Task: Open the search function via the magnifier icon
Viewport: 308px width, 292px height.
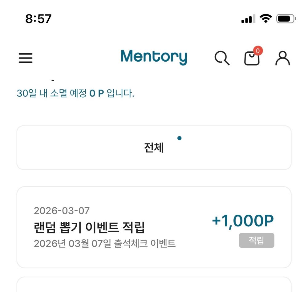Action: (222, 59)
